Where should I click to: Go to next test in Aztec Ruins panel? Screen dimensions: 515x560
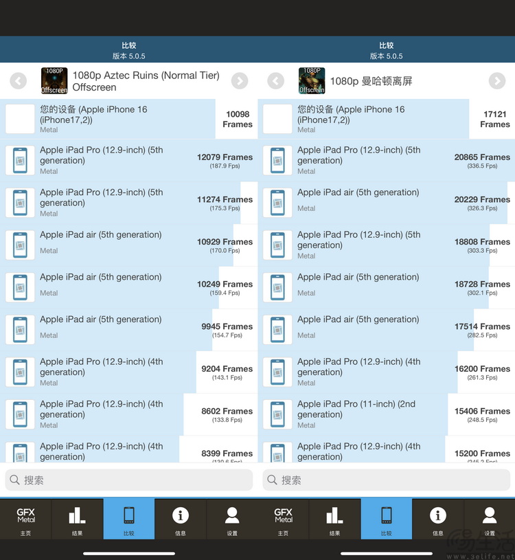point(240,80)
